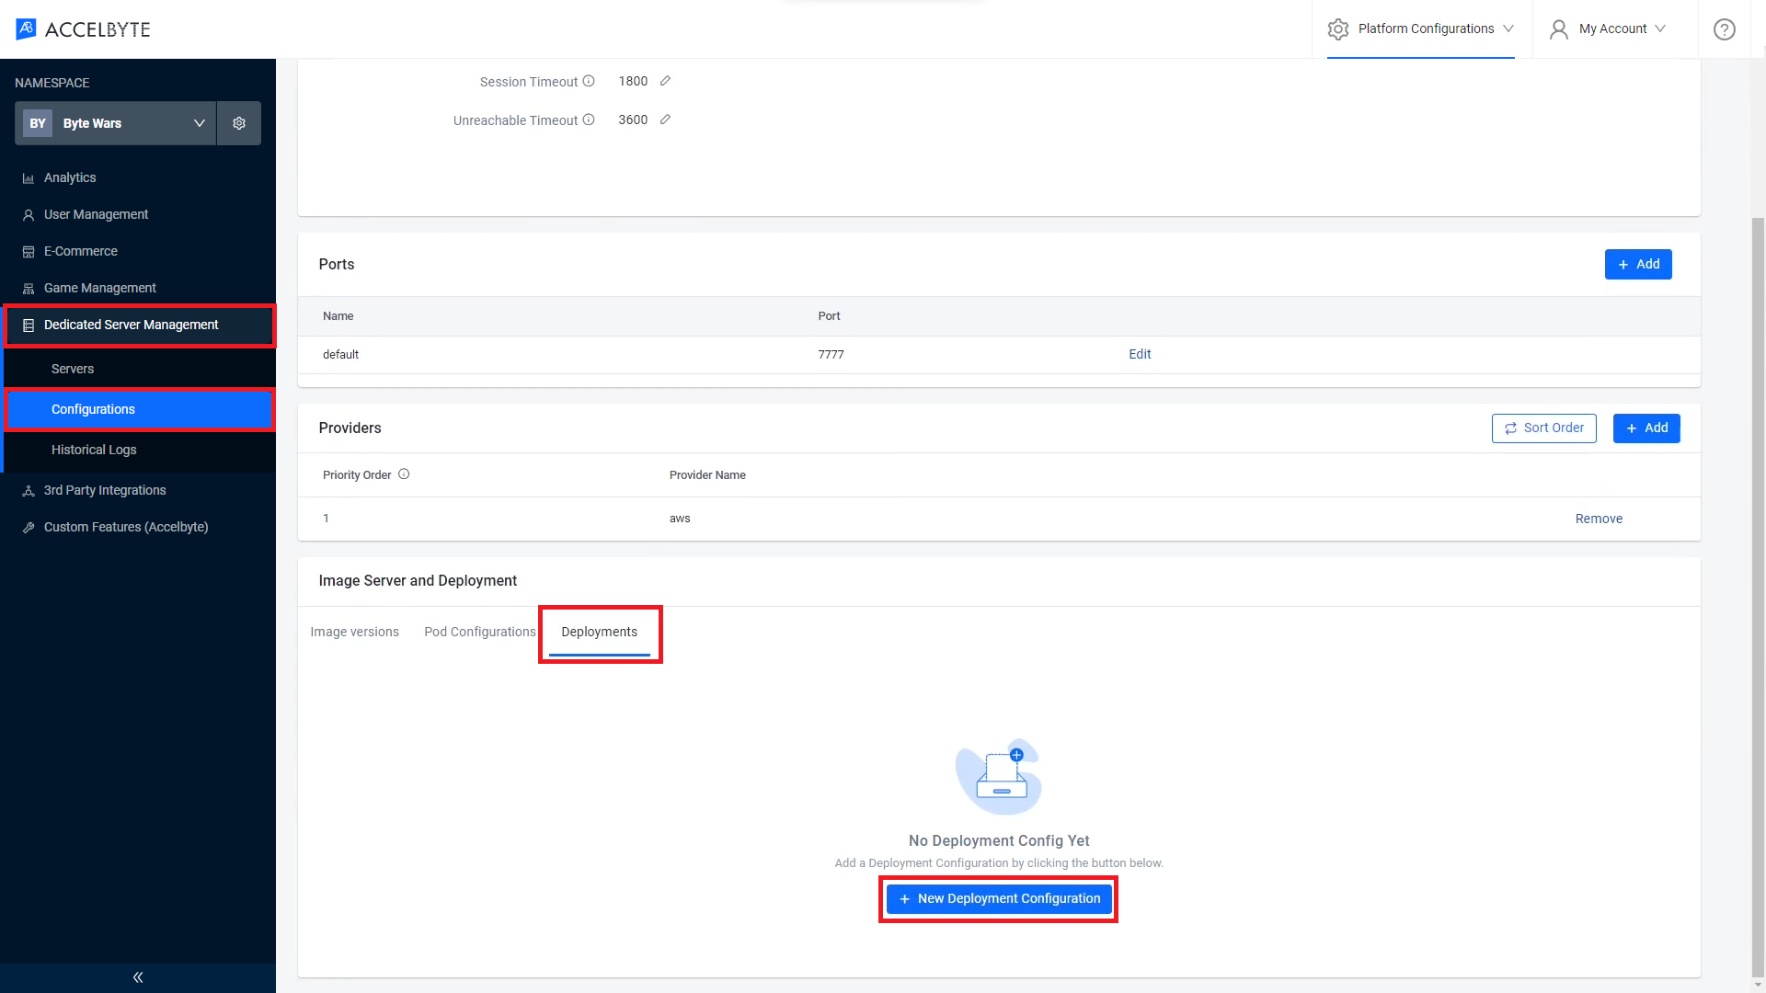Click Edit link for default port
The height and width of the screenshot is (993, 1766).
1141,353
